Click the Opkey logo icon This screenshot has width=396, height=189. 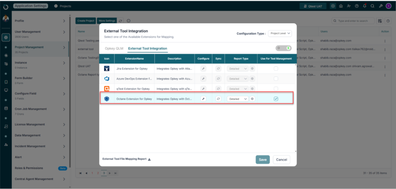point(6,7)
